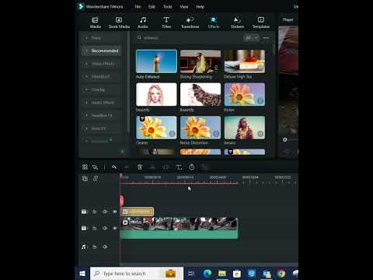This screenshot has height=280, width=373.
Task: Lock the audio music track
Action: click(x=95, y=247)
